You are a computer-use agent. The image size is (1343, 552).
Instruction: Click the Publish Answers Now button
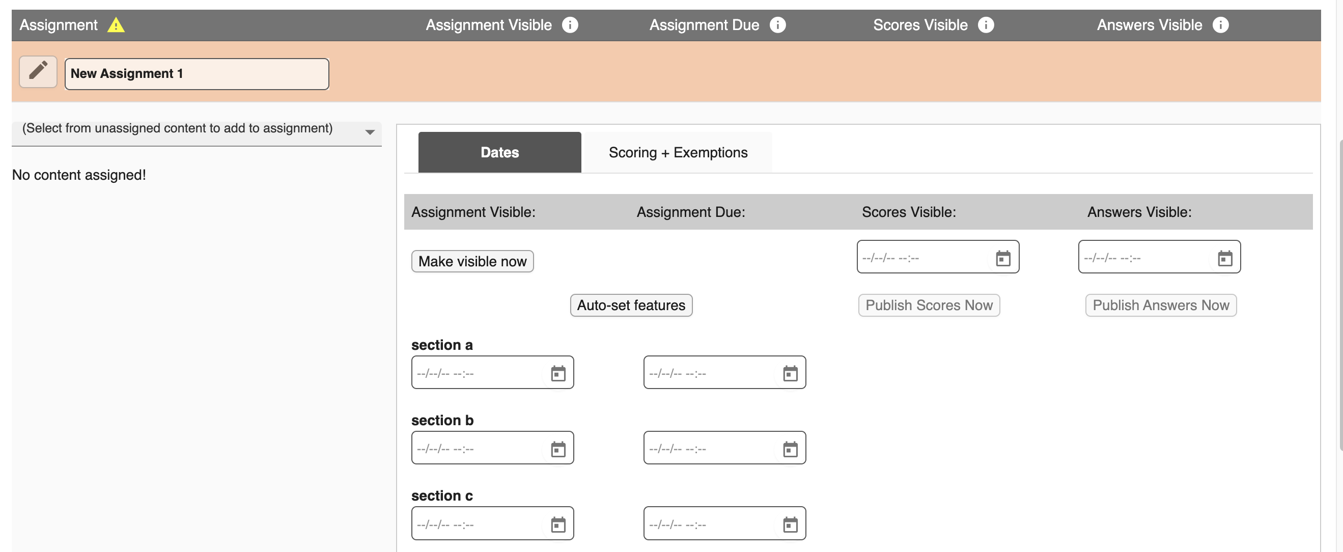pos(1161,305)
